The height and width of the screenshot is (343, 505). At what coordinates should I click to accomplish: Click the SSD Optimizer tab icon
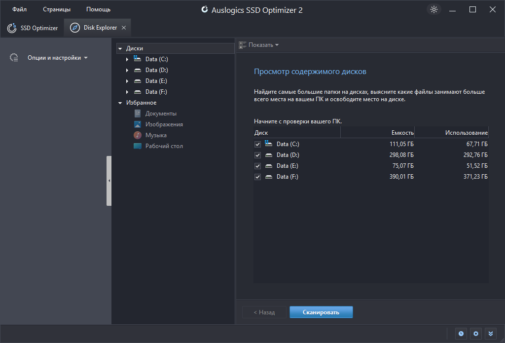pyautogui.click(x=12, y=28)
